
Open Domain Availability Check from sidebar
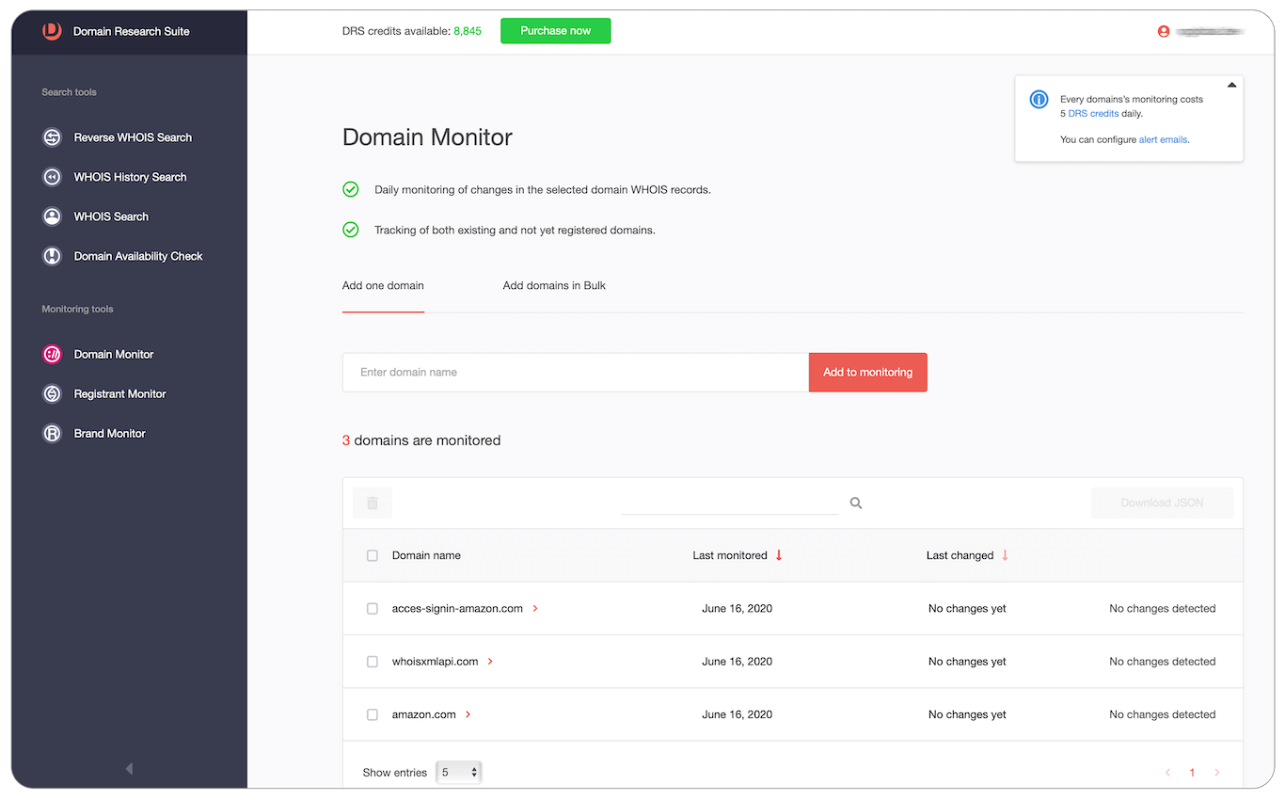[x=138, y=256]
